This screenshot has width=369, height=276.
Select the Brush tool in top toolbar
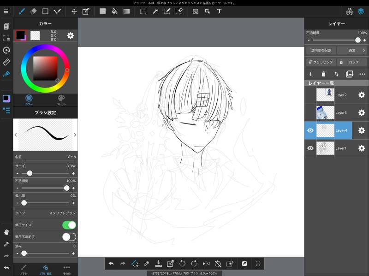click(x=22, y=11)
